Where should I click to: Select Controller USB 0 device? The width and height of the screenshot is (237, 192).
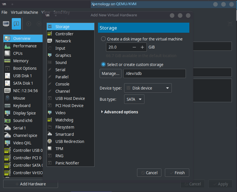[23, 150]
